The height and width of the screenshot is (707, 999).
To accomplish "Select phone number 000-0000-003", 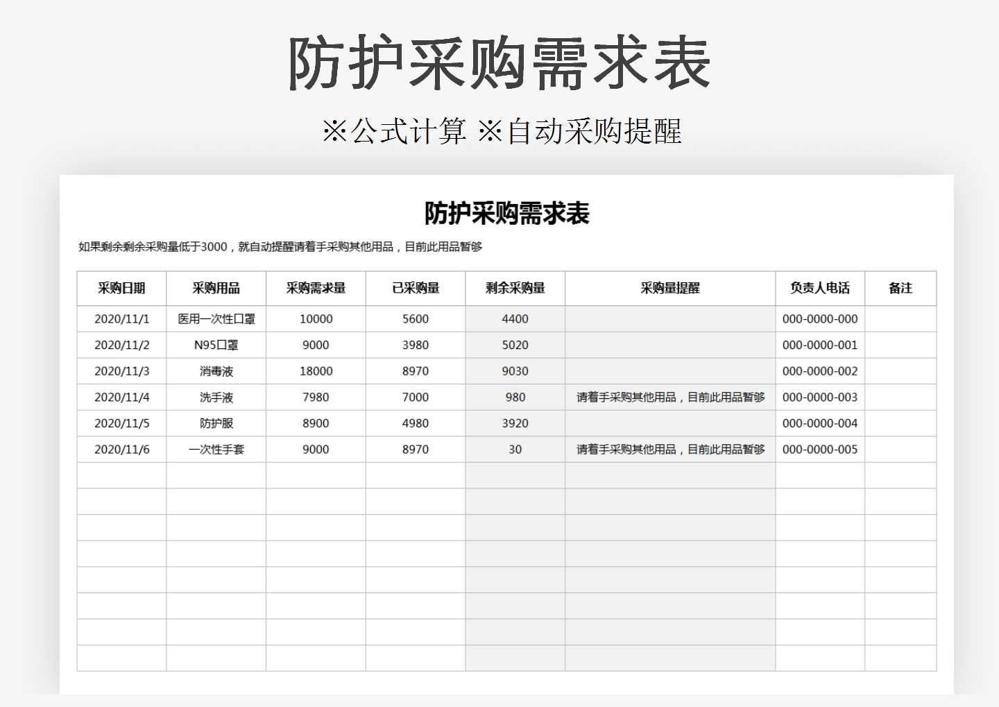I will pyautogui.click(x=819, y=397).
